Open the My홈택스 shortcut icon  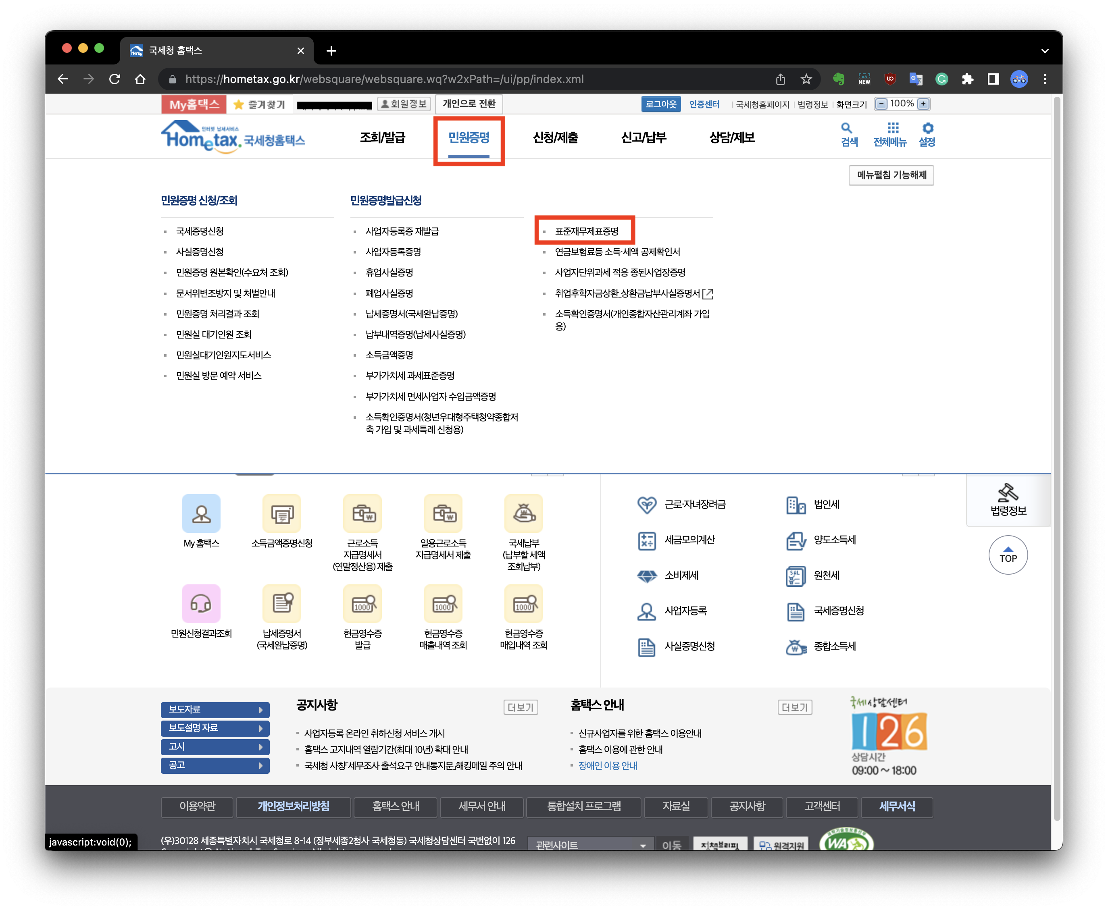201,514
